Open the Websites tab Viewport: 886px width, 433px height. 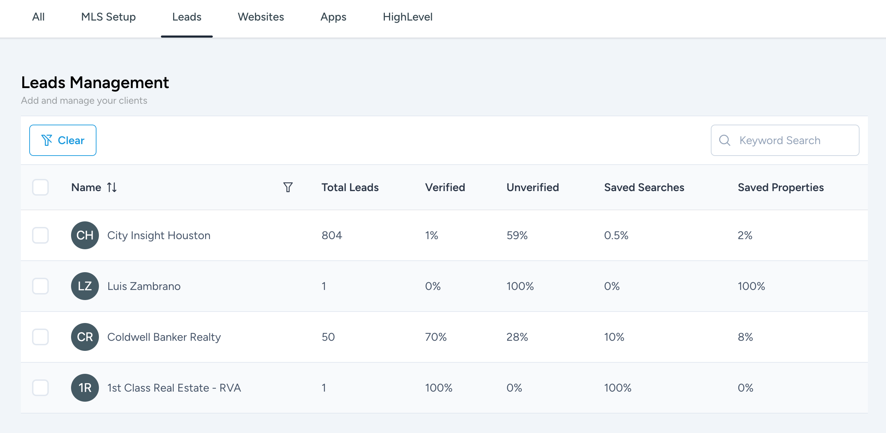[261, 17]
